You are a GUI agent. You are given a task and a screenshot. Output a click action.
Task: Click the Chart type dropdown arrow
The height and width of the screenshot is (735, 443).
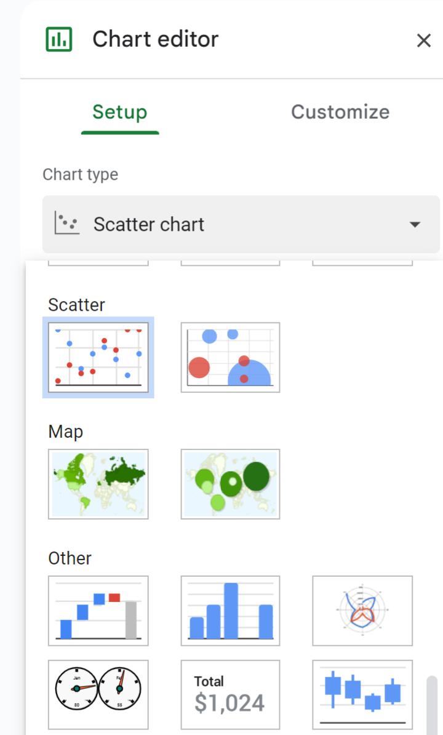415,224
